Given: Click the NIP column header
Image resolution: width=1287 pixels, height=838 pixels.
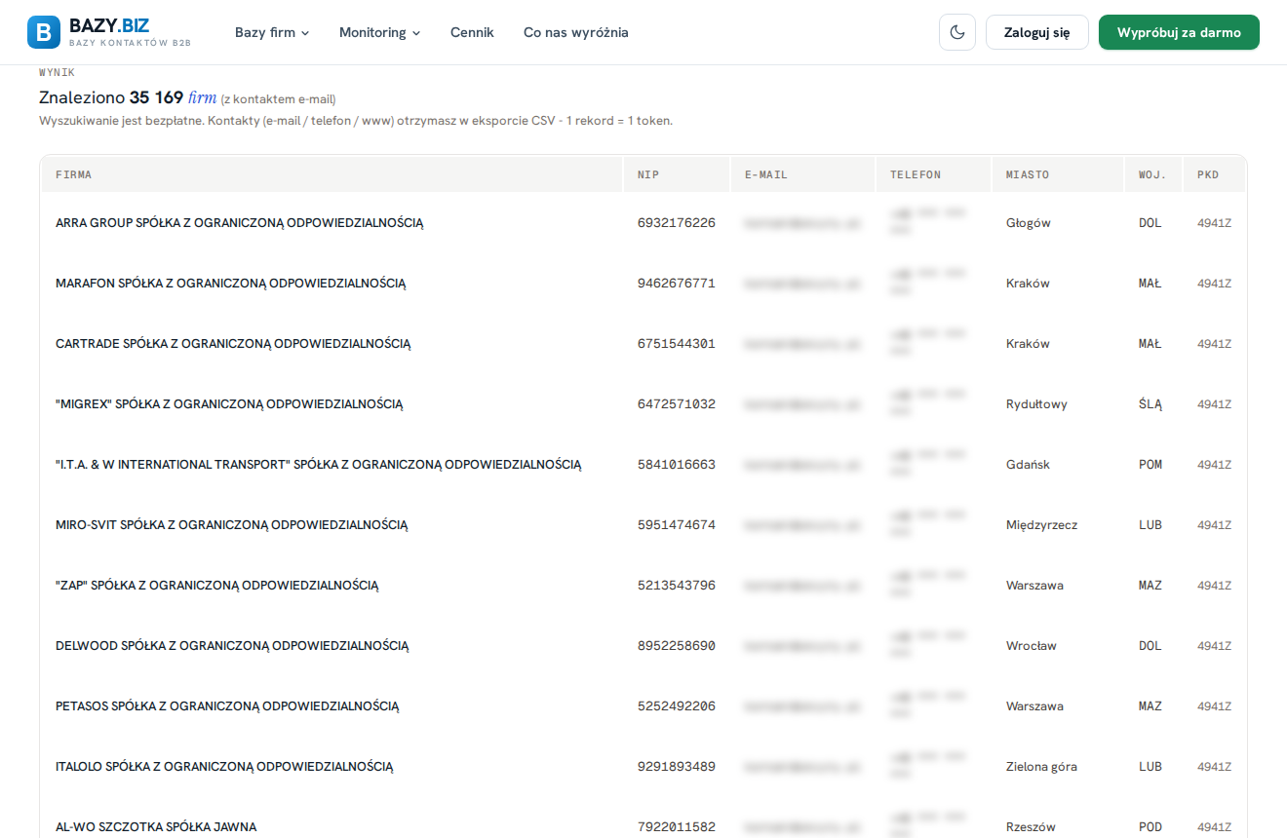Looking at the screenshot, I should [x=648, y=174].
